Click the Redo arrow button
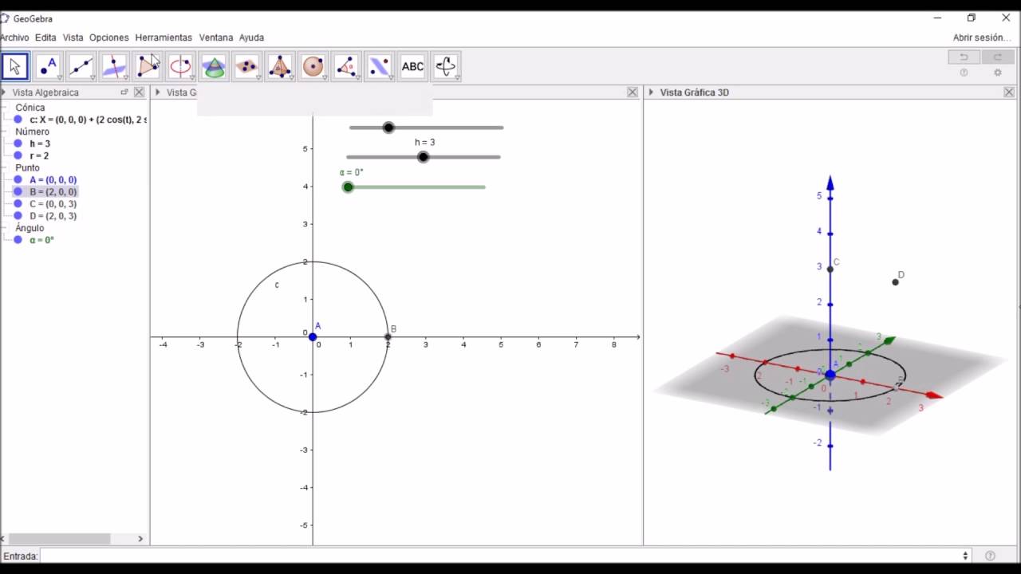Screen dimensions: 1021x574 [x=997, y=57]
